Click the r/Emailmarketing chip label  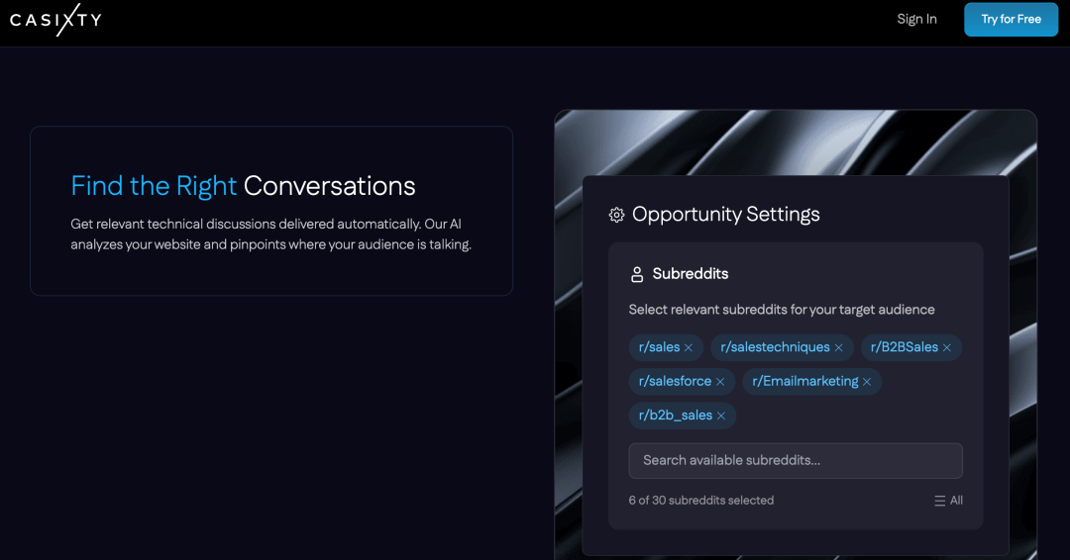[x=804, y=381]
